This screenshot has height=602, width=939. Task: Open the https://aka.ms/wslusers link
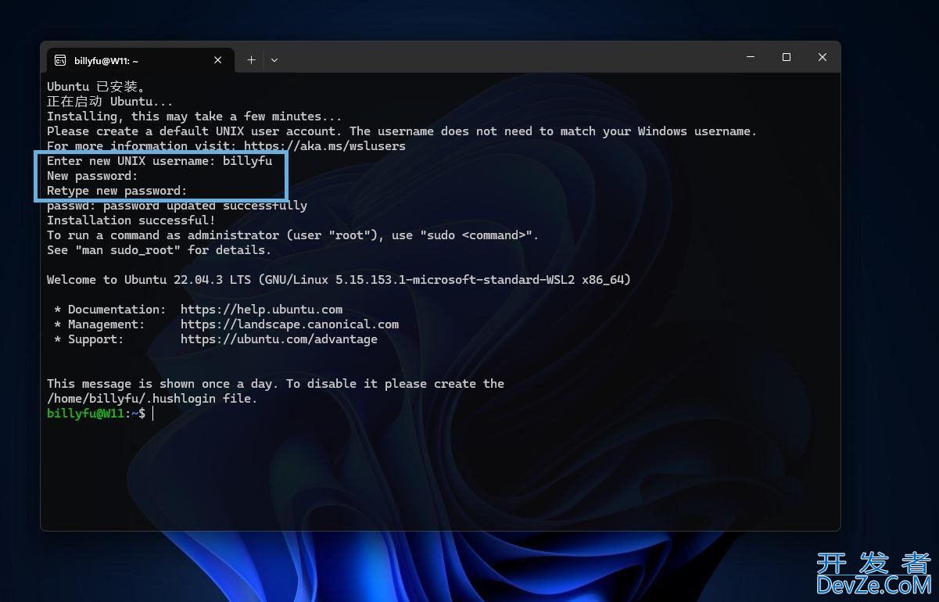pos(324,146)
